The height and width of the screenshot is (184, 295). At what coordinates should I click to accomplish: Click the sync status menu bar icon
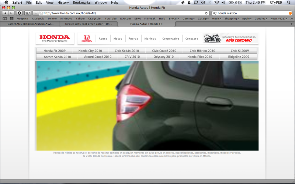coord(196,3)
